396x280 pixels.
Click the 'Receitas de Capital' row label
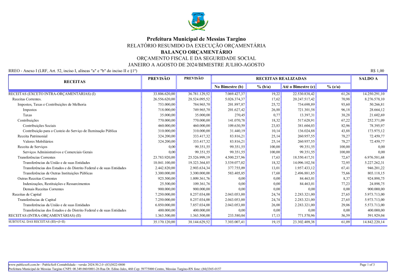click(27, 194)
